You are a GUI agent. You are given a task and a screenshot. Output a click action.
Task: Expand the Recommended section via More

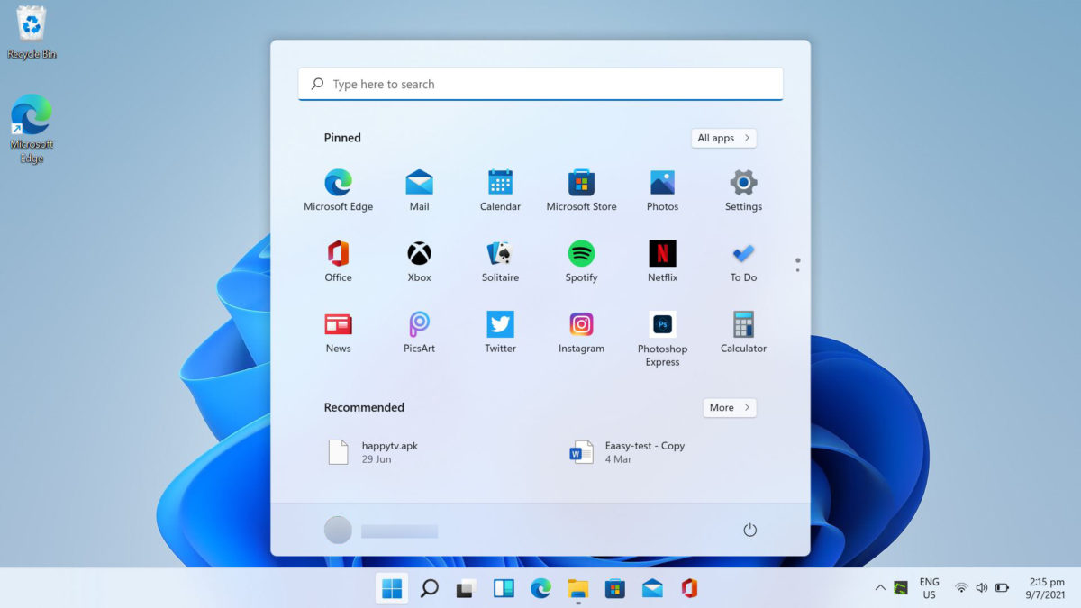point(729,407)
